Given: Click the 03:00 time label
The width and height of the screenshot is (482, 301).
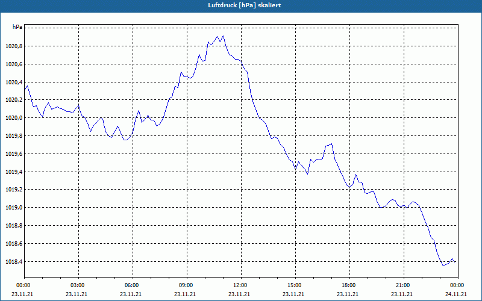Looking at the screenshot, I should [78, 285].
